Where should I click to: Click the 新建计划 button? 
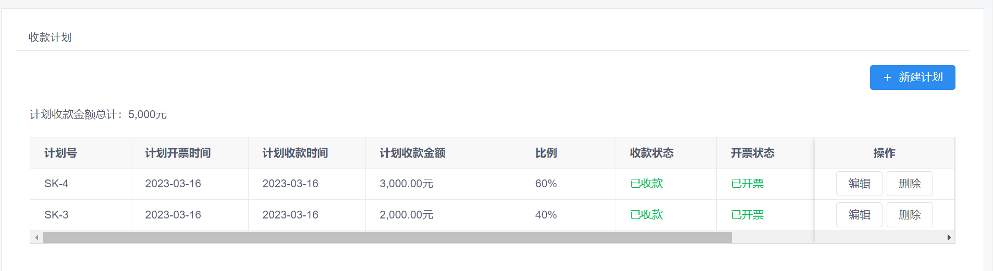[x=912, y=78]
